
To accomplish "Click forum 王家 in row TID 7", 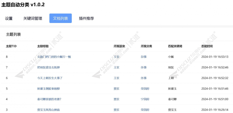I will 116,67.
